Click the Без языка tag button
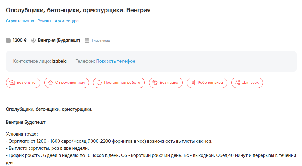This screenshot has width=302, height=166. pos(166,83)
